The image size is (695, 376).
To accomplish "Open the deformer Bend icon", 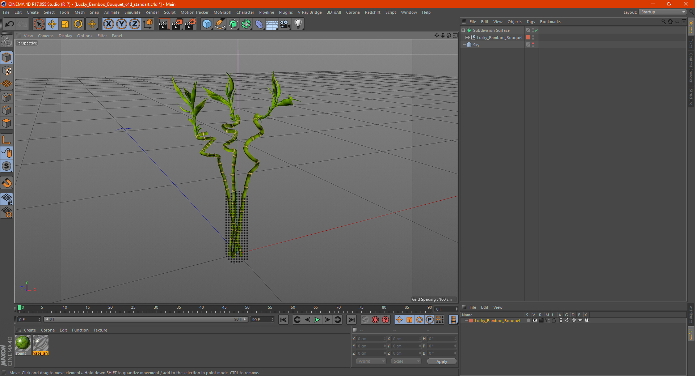I will [259, 24].
